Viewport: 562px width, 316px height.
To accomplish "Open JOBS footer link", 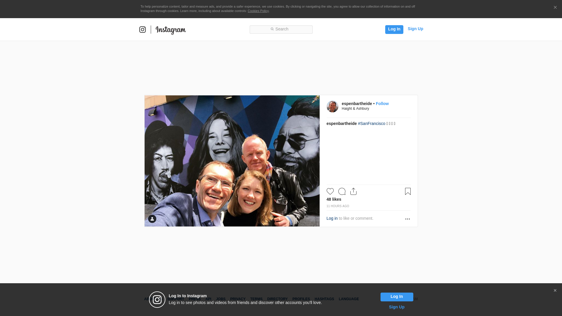I will (221, 299).
